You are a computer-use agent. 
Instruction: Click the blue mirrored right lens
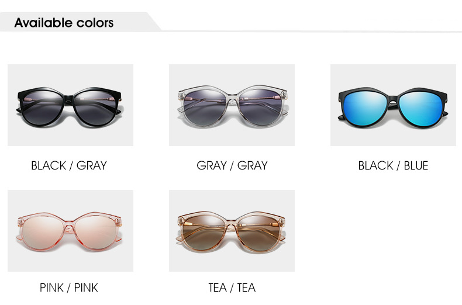421,109
